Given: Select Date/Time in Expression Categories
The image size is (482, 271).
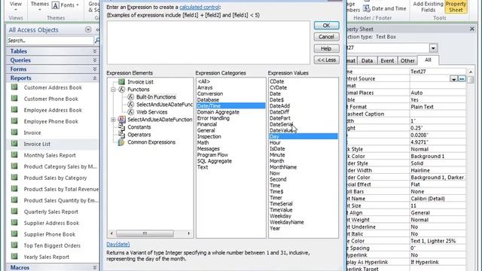Looking at the screenshot, I should (231, 105).
